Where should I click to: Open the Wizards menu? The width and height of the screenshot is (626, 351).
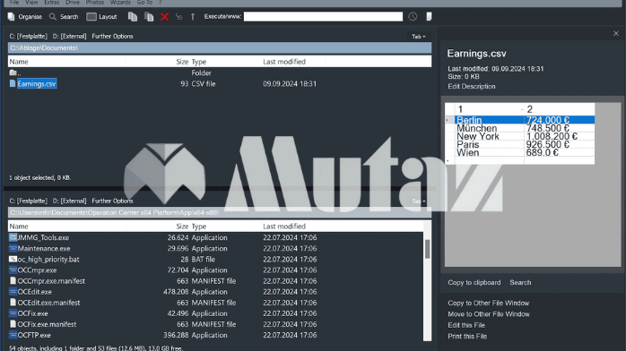120,3
